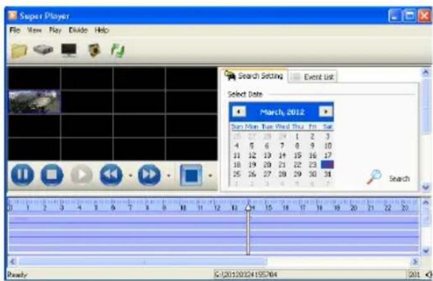Expand fast forward speed dropdown arrow
The image size is (433, 281).
click(169, 176)
